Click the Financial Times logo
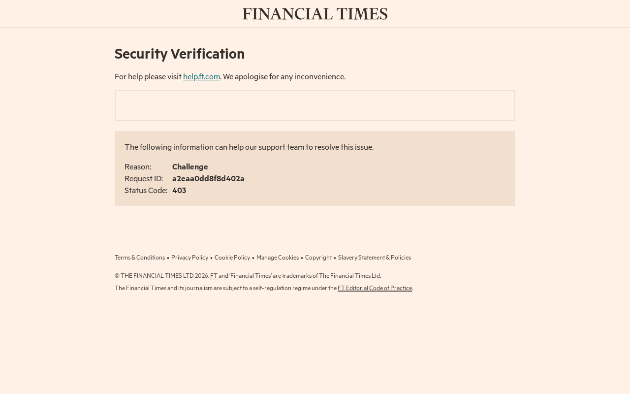The width and height of the screenshot is (630, 394). click(315, 14)
